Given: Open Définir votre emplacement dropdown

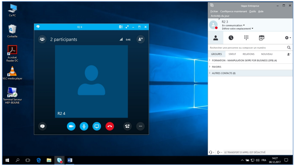Looking at the screenshot, I should point(237,29).
